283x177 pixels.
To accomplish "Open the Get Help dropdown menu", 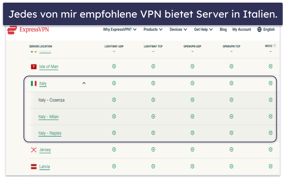I will 203,29.
